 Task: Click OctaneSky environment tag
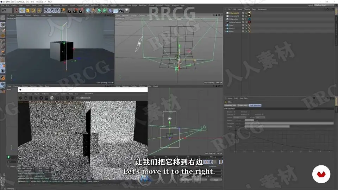(x=249, y=19)
